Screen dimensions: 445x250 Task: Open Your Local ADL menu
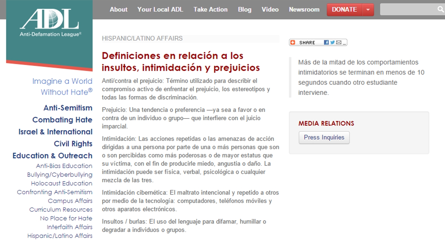click(x=160, y=9)
